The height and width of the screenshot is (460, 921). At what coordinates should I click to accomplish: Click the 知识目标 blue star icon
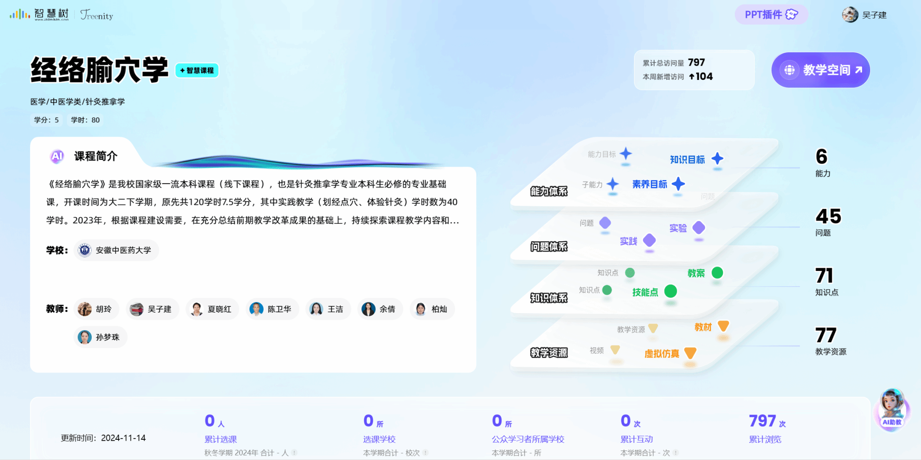[x=717, y=159]
